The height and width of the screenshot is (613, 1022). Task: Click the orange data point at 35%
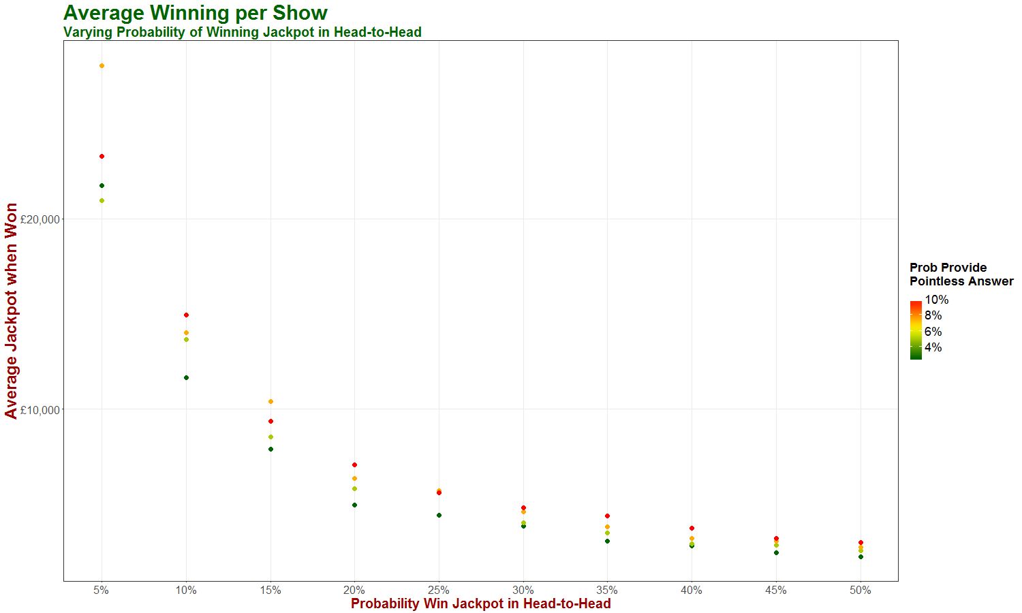point(607,527)
